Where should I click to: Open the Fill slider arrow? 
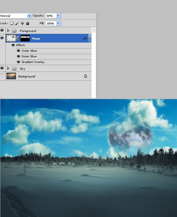[58, 23]
